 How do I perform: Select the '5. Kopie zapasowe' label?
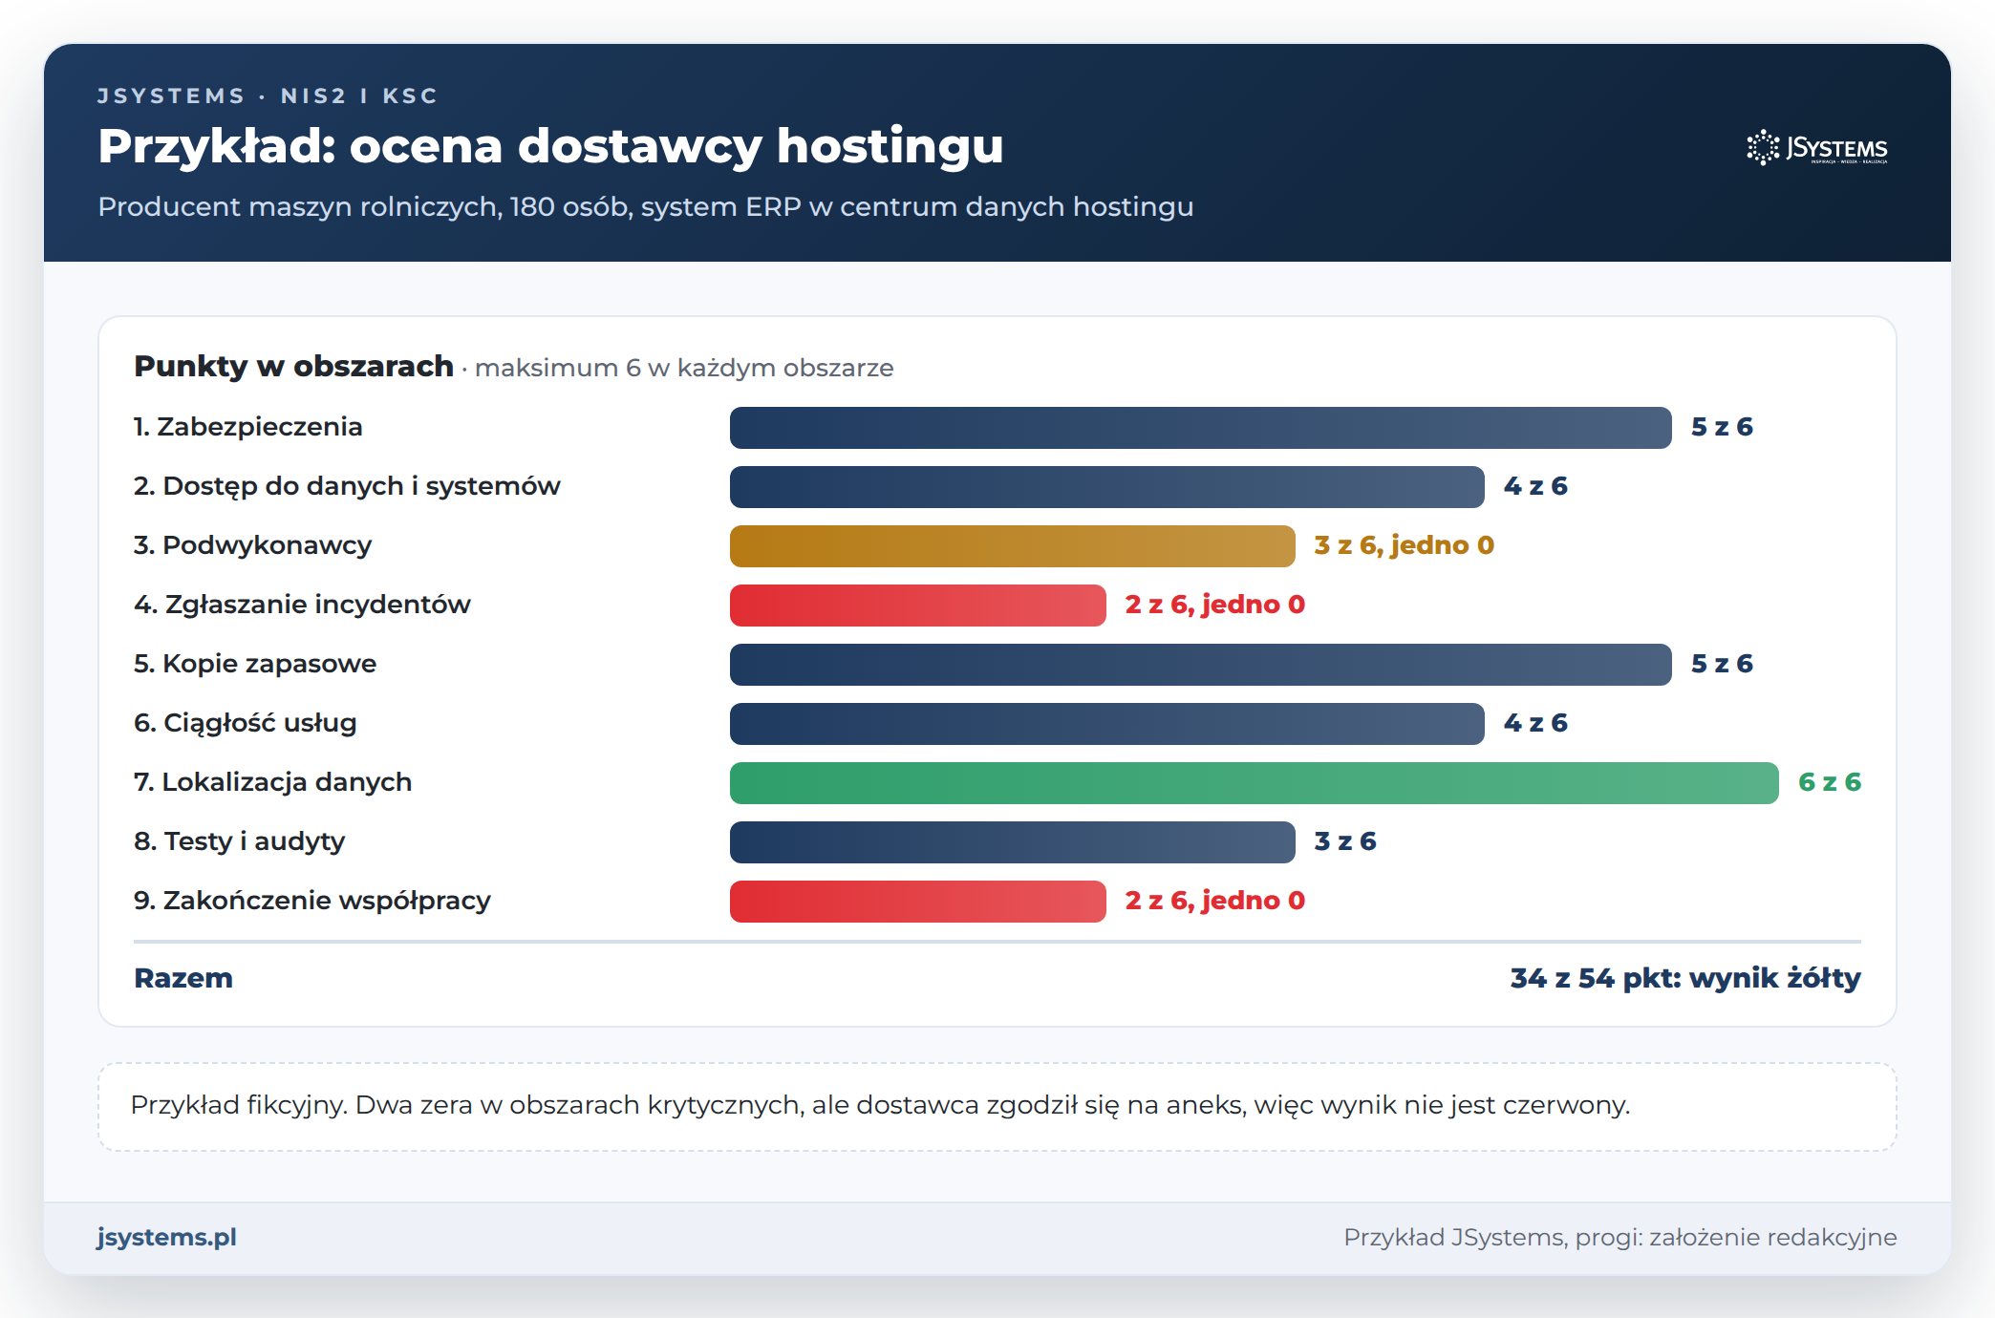(255, 664)
